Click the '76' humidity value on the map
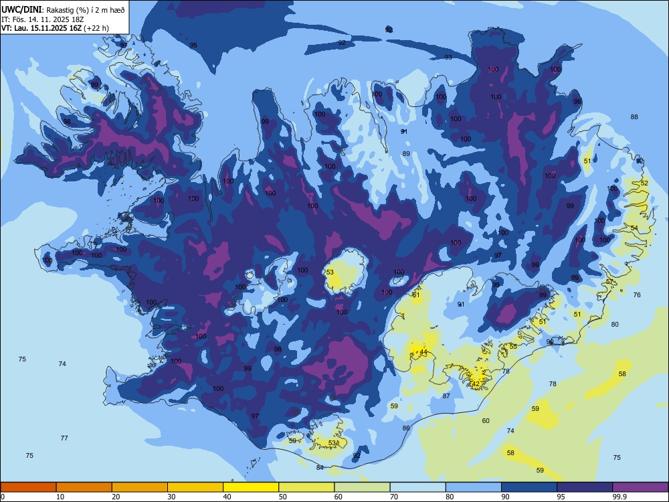Image resolution: width=669 pixels, height=502 pixels. pos(637,295)
